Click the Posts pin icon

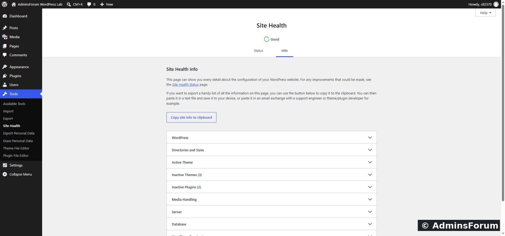(x=5, y=28)
